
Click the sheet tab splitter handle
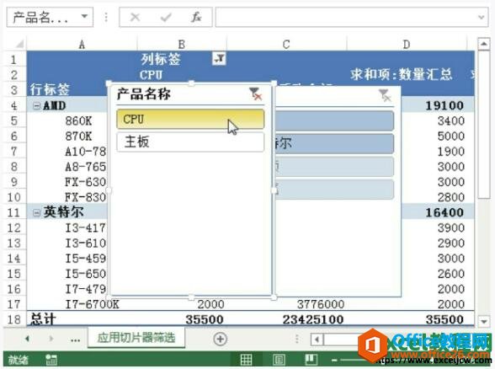tap(296, 339)
